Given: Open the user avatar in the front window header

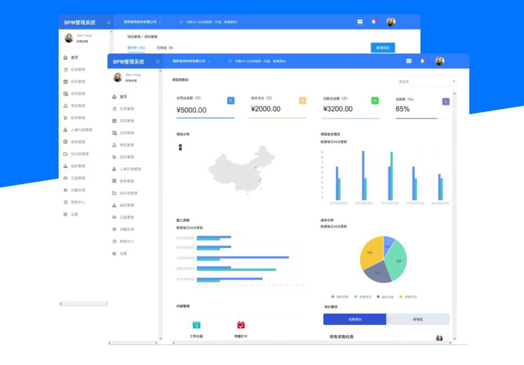Looking at the screenshot, I should pos(440,61).
